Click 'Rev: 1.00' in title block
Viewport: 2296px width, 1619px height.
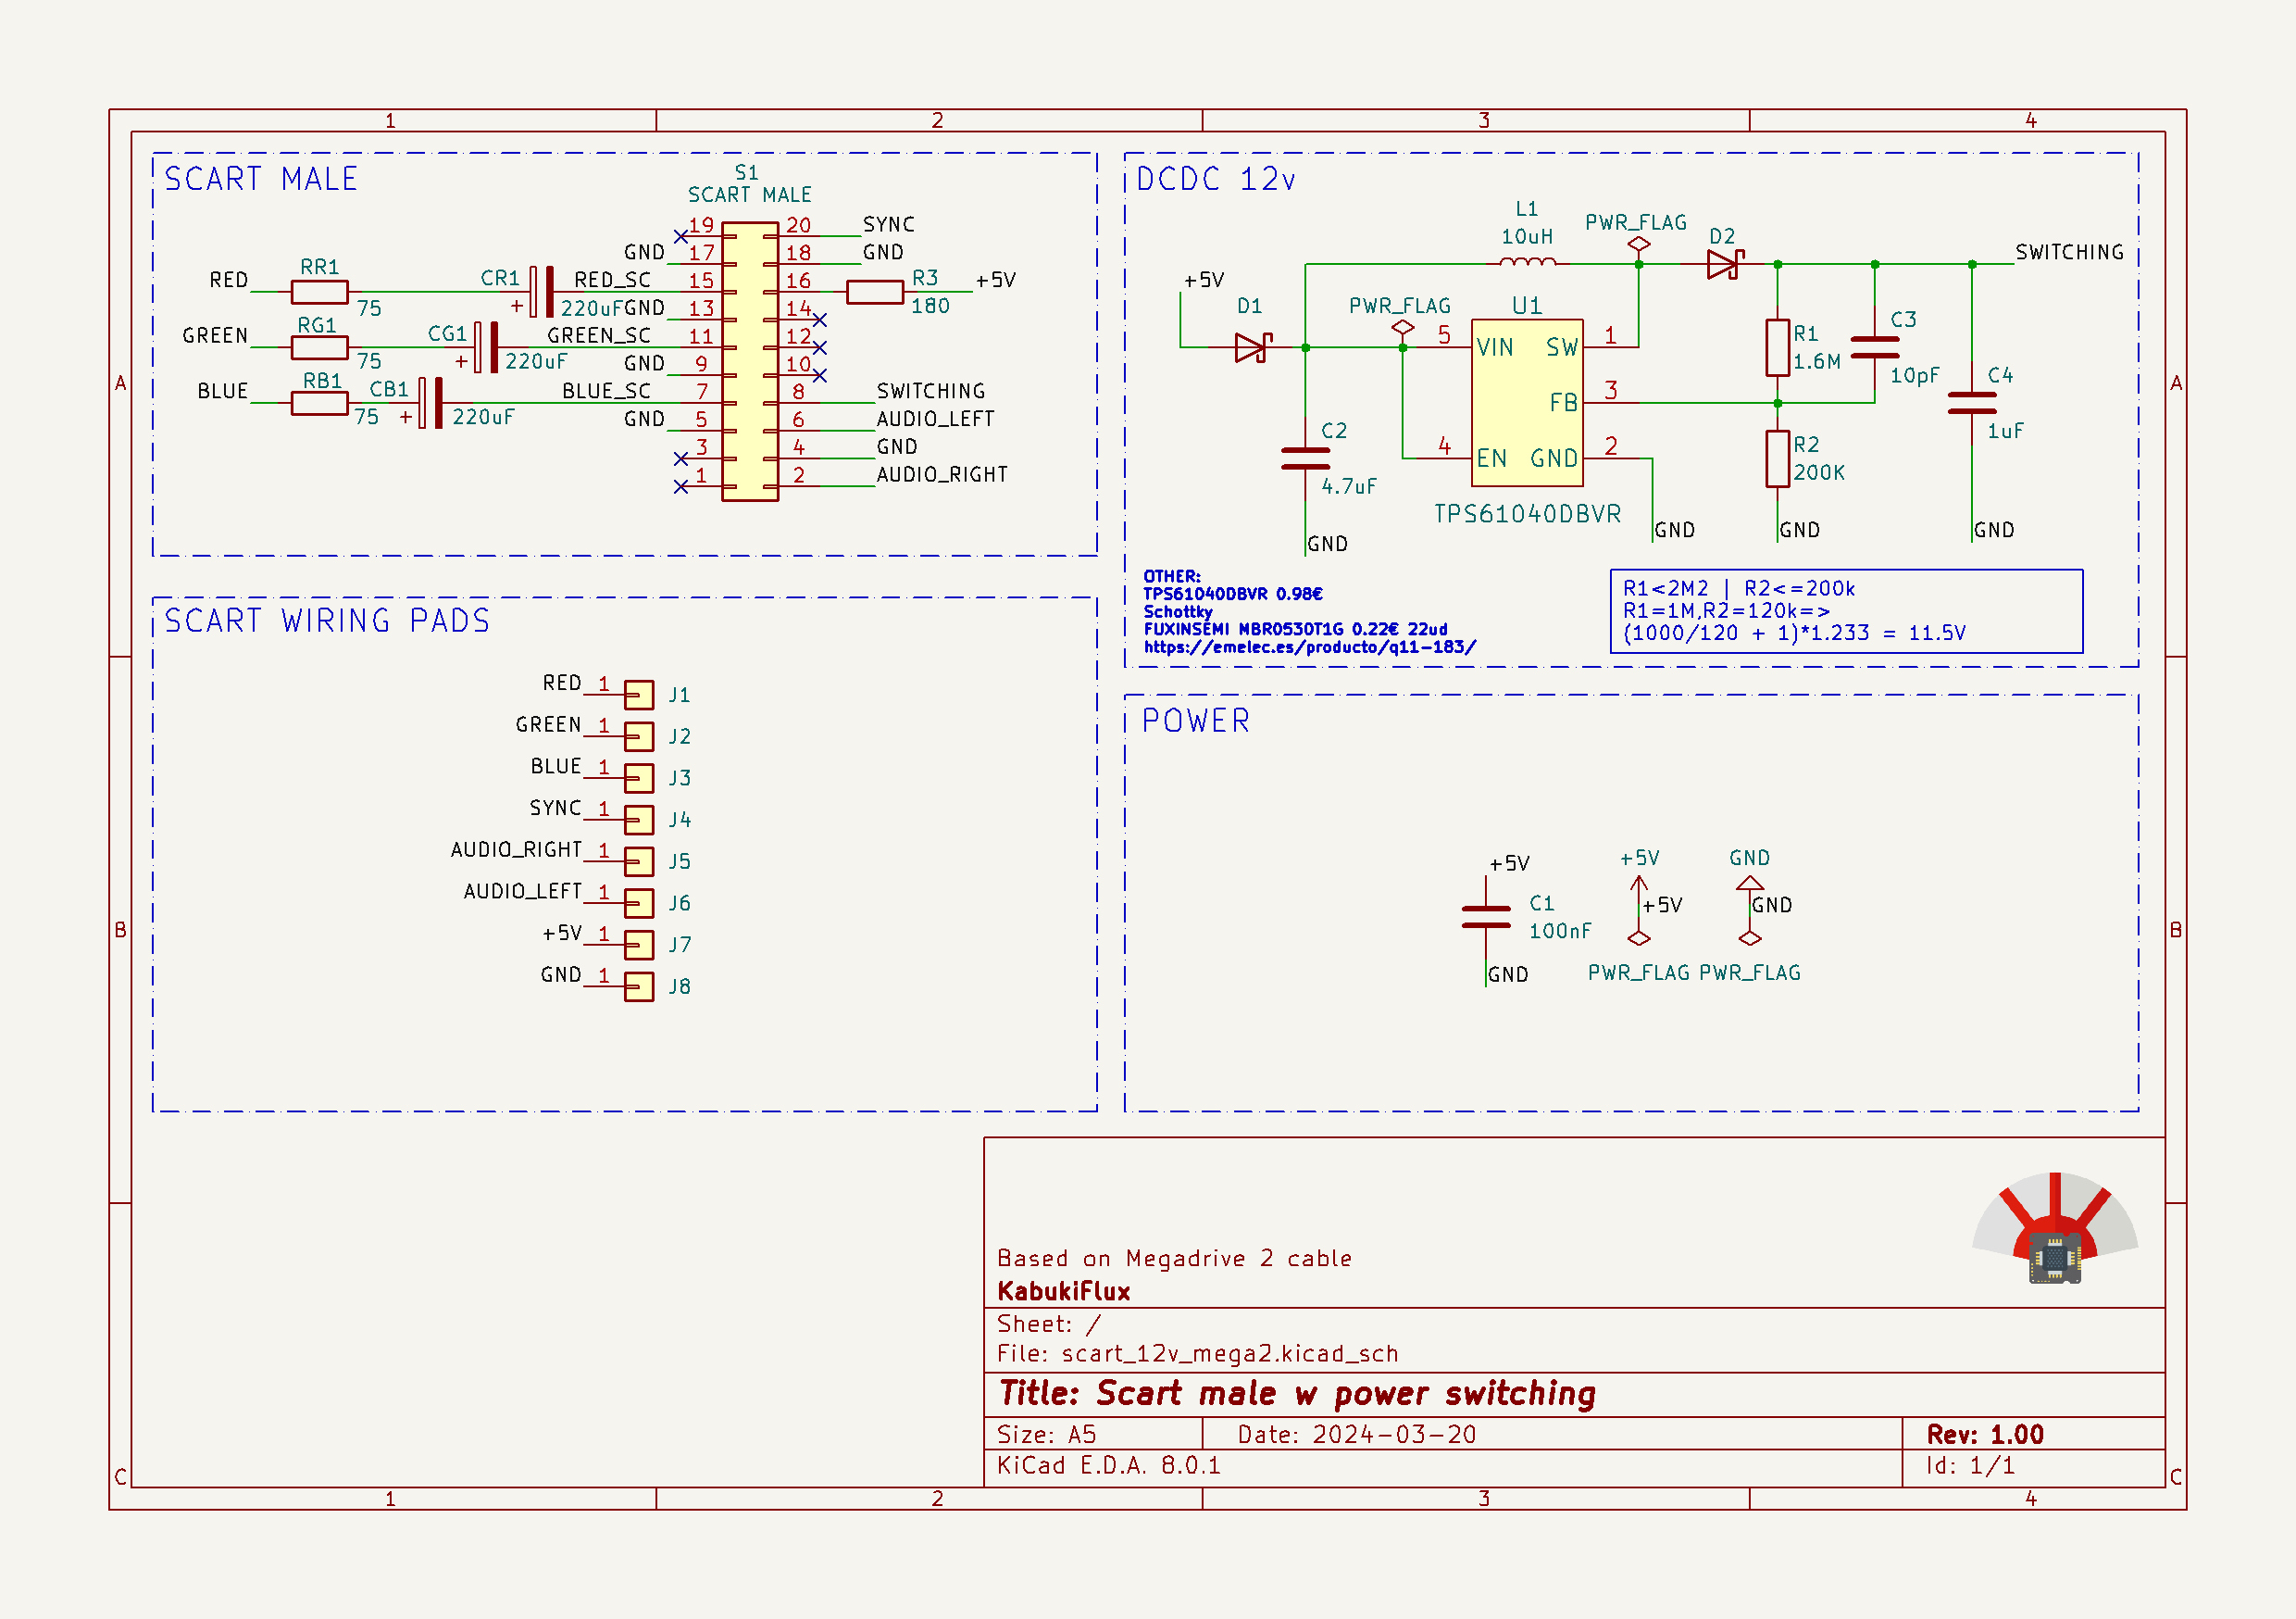coord(1985,1434)
